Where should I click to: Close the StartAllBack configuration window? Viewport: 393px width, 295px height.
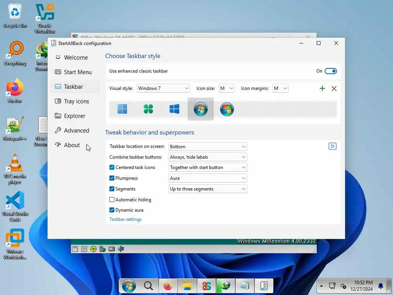point(336,43)
